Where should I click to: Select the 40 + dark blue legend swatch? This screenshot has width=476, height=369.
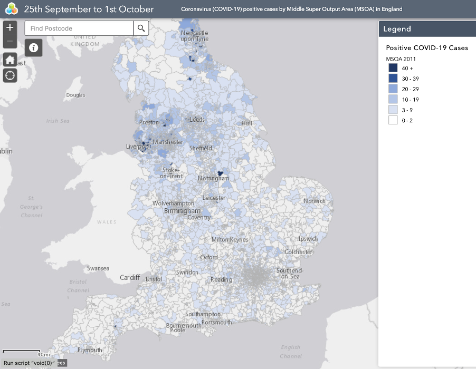pos(393,68)
